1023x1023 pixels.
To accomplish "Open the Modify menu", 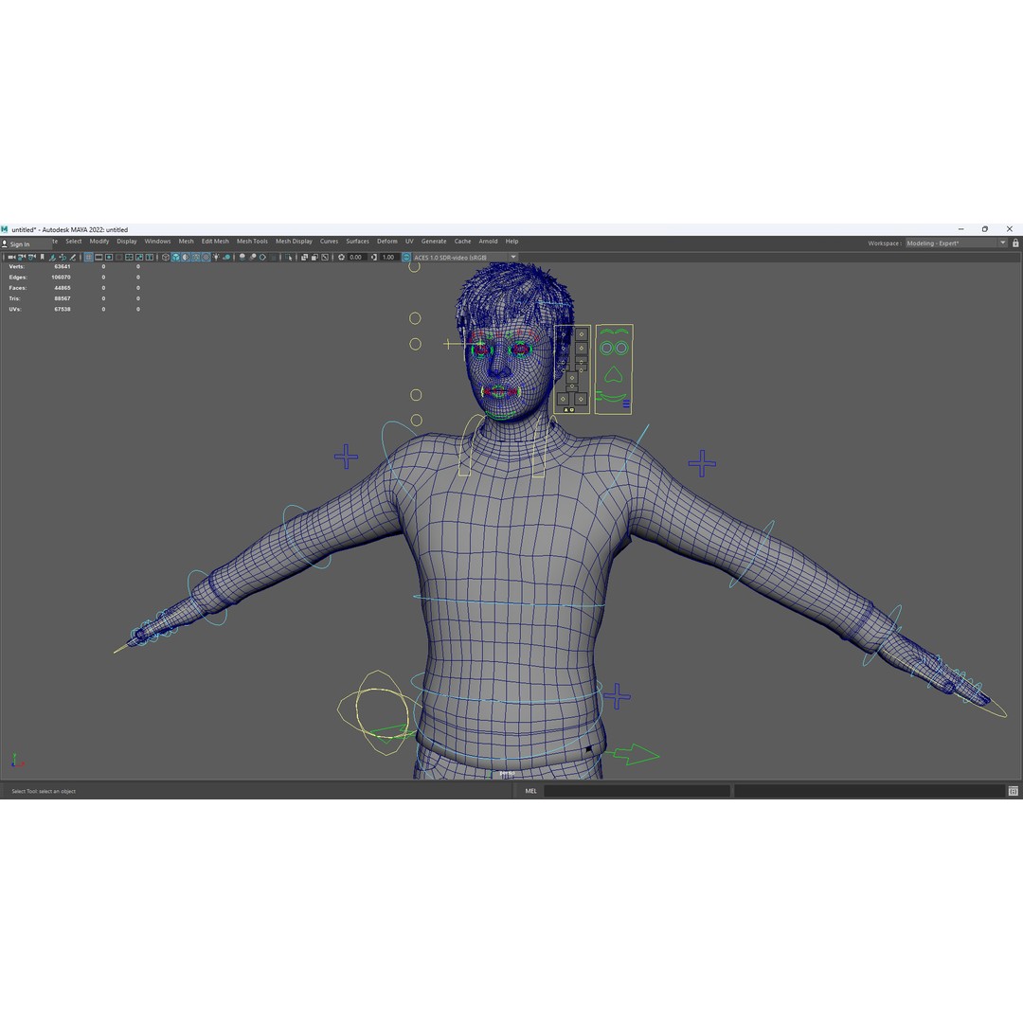I will [x=99, y=242].
